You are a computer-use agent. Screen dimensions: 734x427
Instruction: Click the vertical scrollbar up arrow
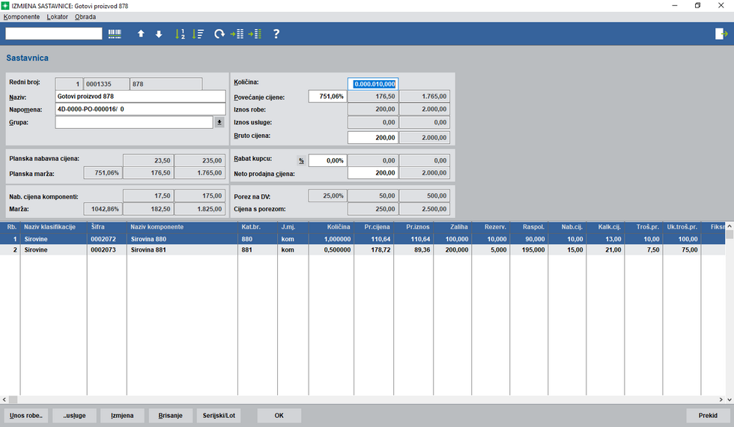[730, 226]
